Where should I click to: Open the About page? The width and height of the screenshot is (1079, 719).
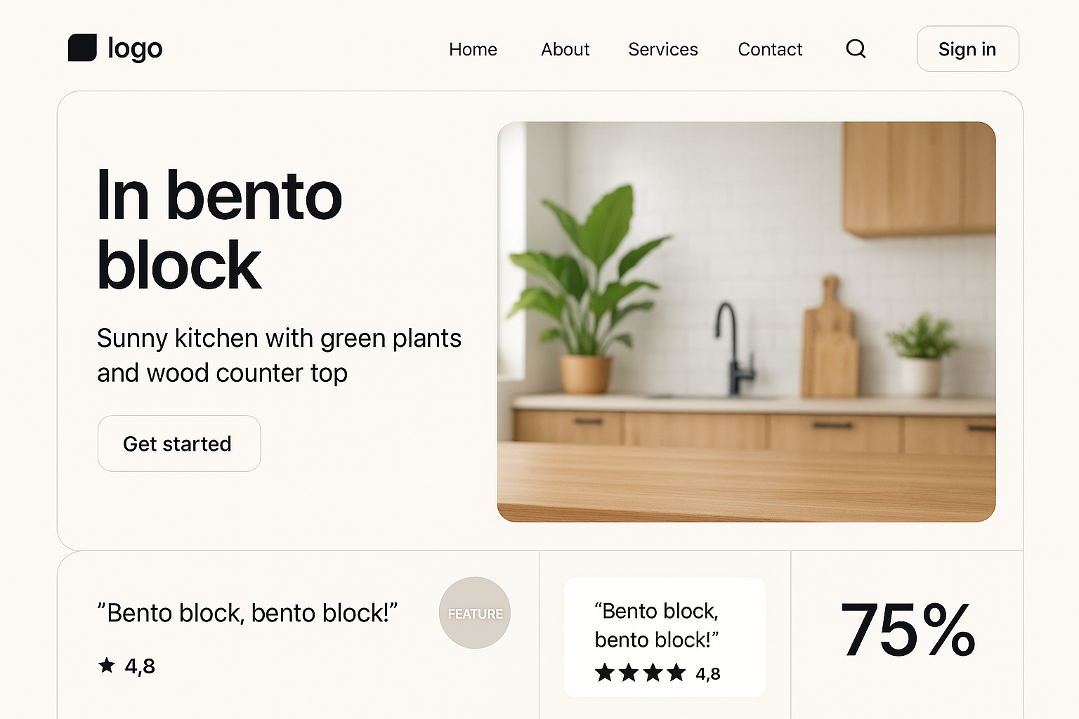click(x=565, y=49)
